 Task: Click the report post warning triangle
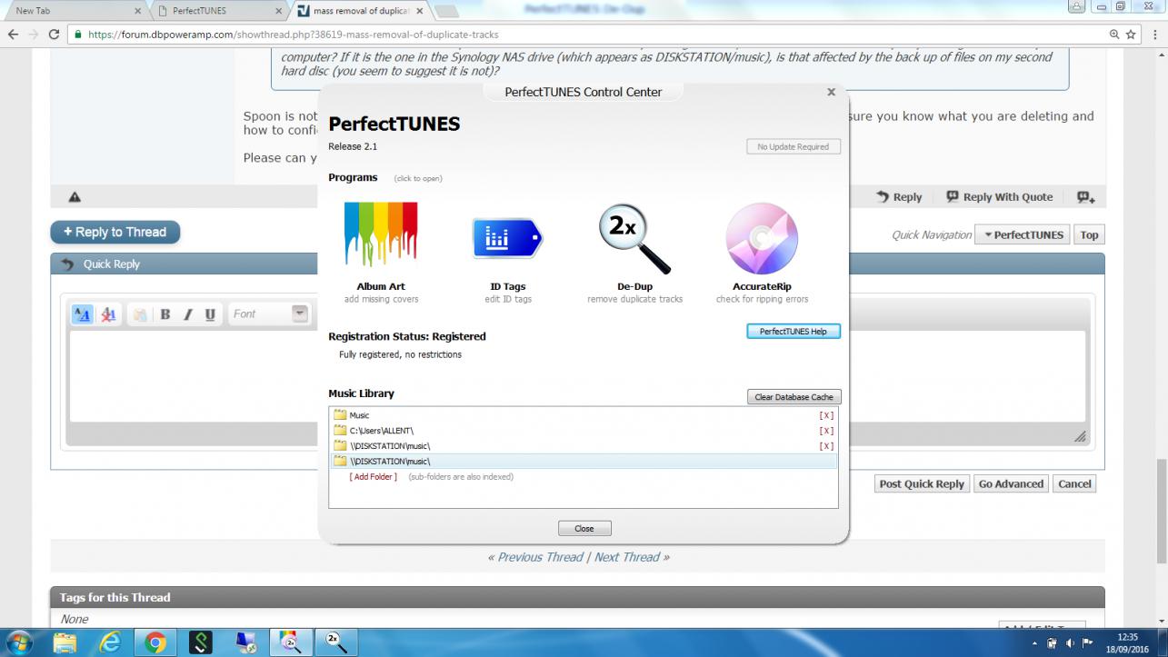75,197
